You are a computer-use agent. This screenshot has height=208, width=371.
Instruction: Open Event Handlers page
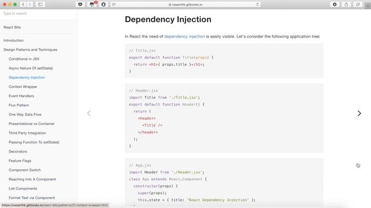point(21,96)
